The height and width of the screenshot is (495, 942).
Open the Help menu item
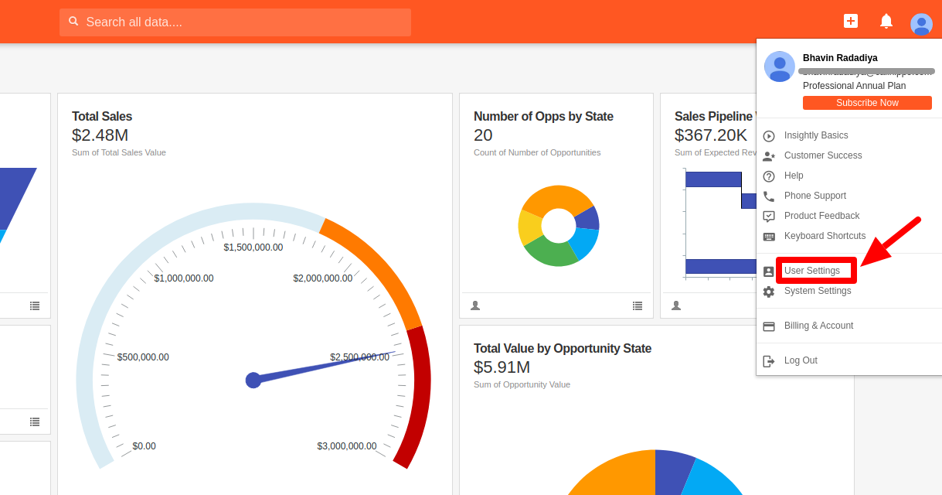coord(794,176)
